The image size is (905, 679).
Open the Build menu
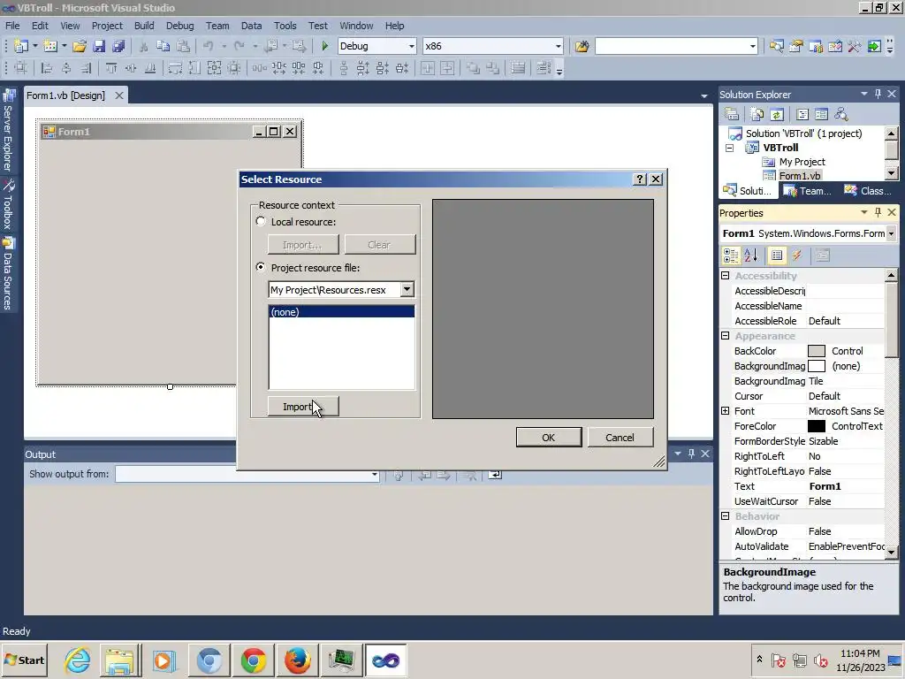point(144,26)
